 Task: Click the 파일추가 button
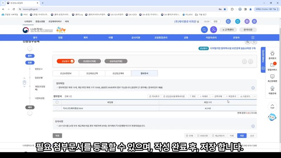(x=231, y=96)
